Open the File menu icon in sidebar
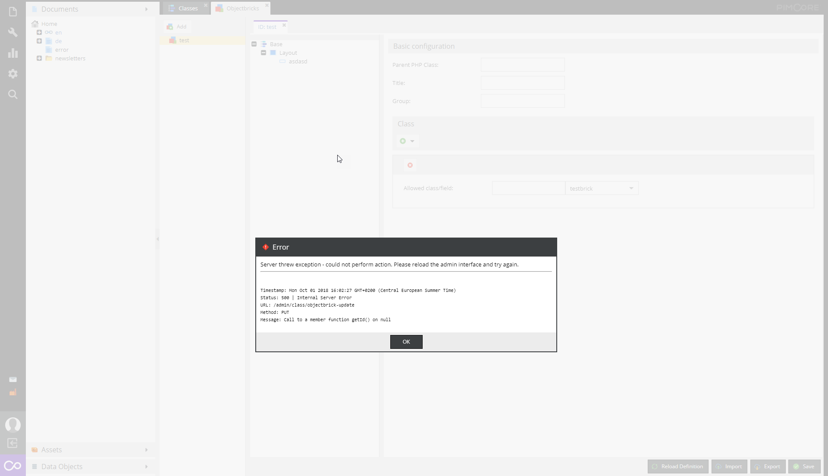This screenshot has height=476, width=828. 13,12
